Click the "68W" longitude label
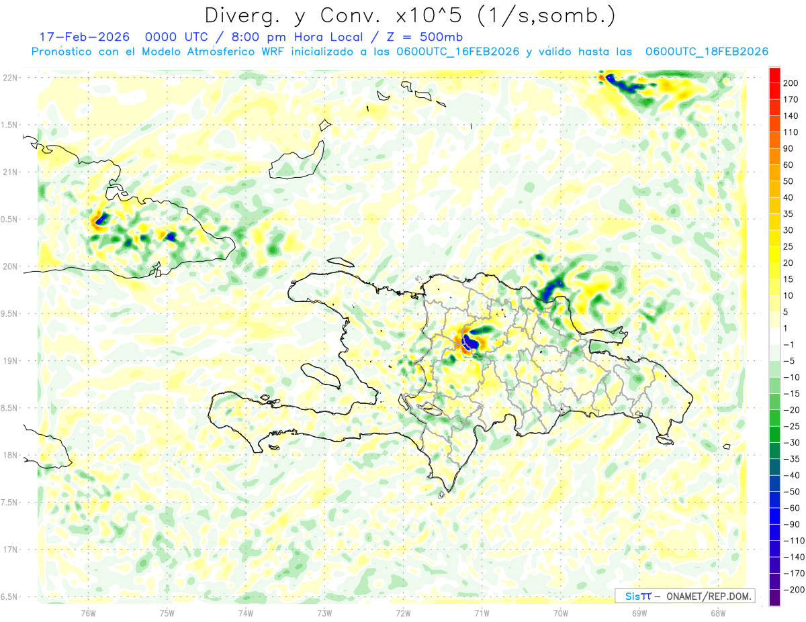The height and width of the screenshot is (622, 806). [718, 613]
